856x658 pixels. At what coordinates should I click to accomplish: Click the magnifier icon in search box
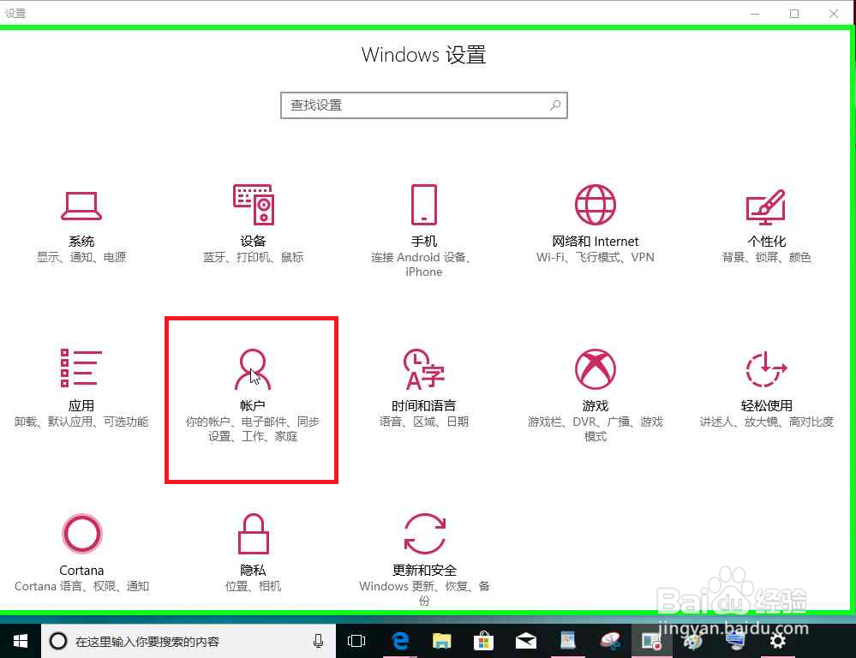pos(555,105)
